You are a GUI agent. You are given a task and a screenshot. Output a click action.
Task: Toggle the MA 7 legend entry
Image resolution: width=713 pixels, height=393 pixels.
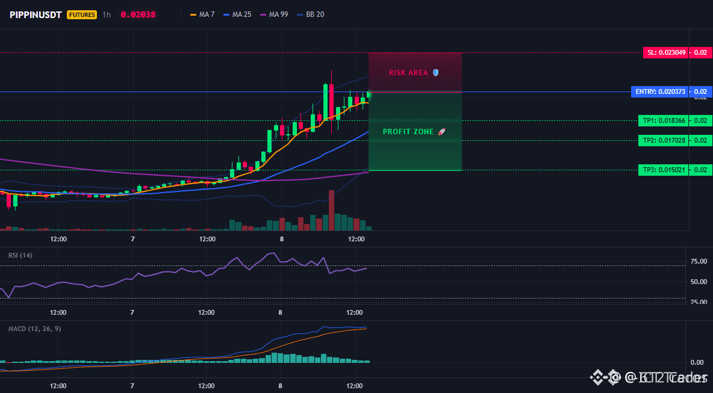point(202,14)
